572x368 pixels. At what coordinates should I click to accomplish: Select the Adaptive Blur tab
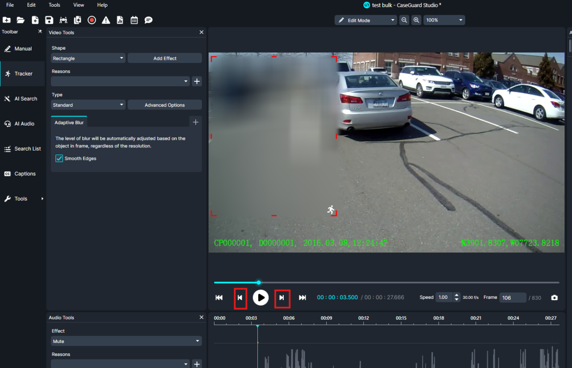coord(69,122)
